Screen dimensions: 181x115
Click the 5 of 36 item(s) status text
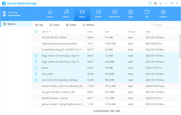coord(107,111)
